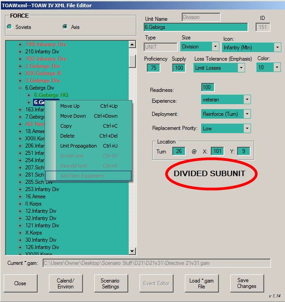
Task: Select the Axis force radio button
Action: pyautogui.click(x=65, y=27)
